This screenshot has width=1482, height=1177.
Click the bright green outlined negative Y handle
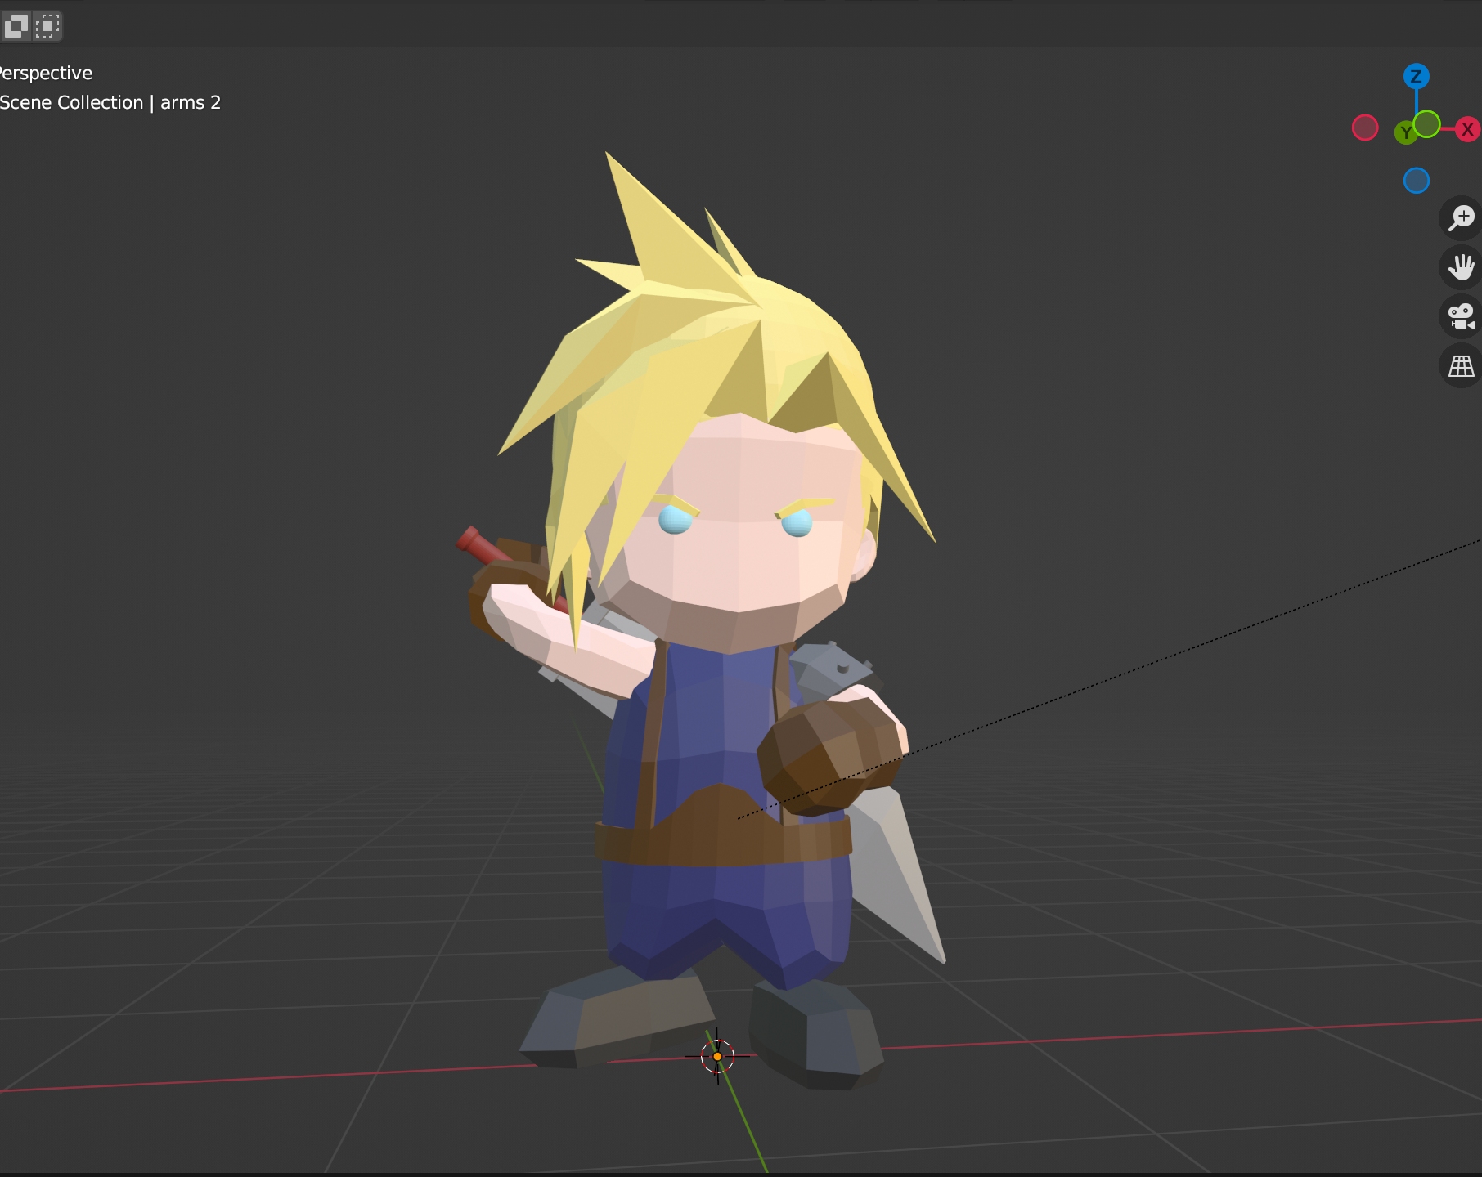(1427, 123)
